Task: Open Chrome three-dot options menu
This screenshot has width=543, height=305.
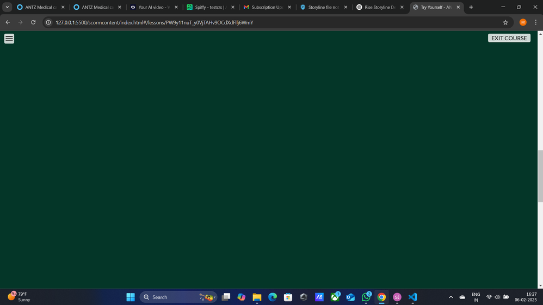Action: click(x=535, y=22)
